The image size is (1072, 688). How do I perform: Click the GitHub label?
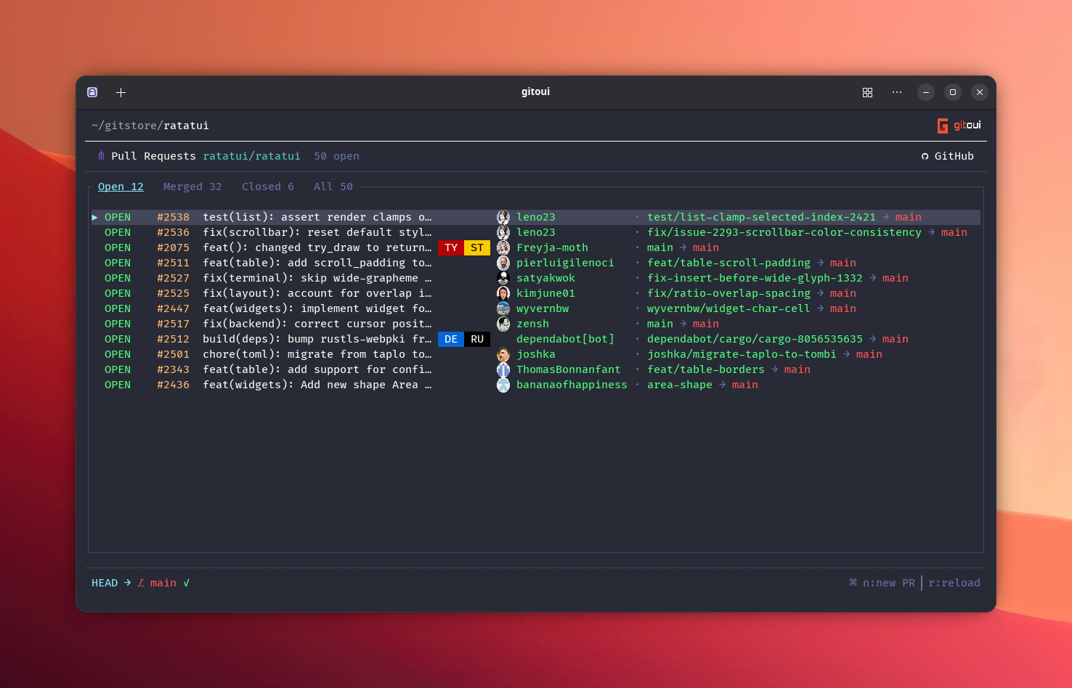(x=954, y=156)
